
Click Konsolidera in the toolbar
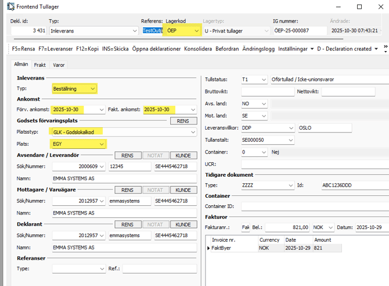[199, 49]
